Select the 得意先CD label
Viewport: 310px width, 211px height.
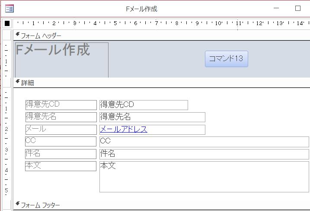pyautogui.click(x=61, y=105)
